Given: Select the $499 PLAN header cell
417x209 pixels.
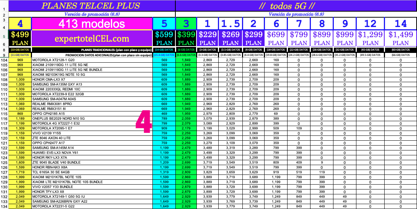Looking at the screenshot, I should click(20, 39).
